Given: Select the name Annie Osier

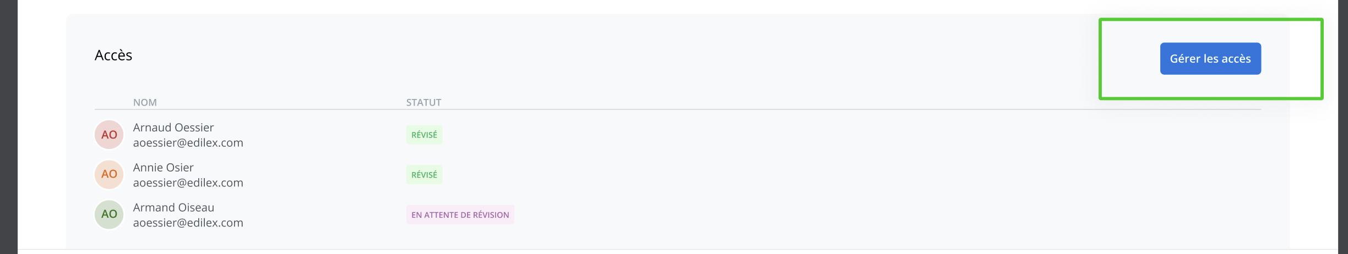Looking at the screenshot, I should pyautogui.click(x=163, y=168).
